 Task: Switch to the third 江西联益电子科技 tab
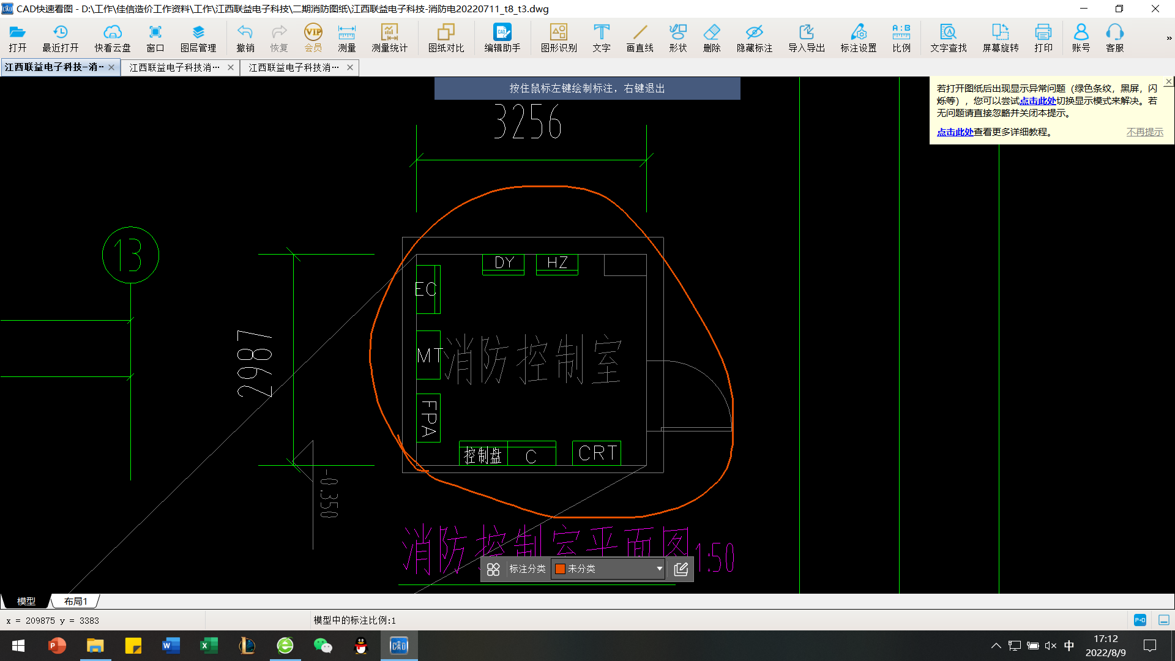[294, 67]
